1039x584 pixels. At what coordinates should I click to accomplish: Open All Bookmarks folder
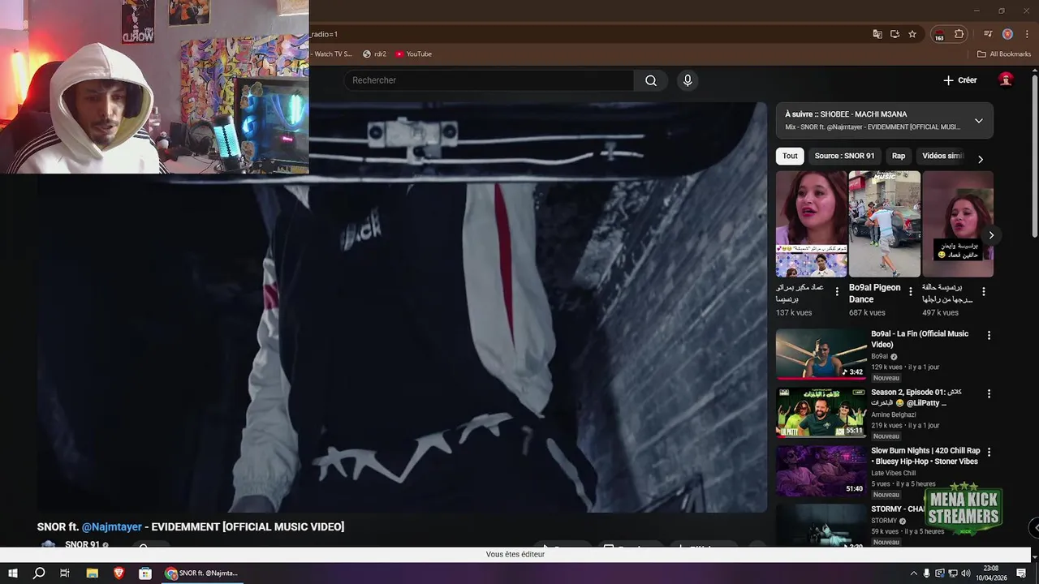[1004, 54]
